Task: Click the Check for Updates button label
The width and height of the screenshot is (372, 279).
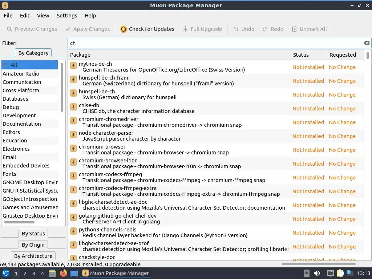Action: pos(151,29)
